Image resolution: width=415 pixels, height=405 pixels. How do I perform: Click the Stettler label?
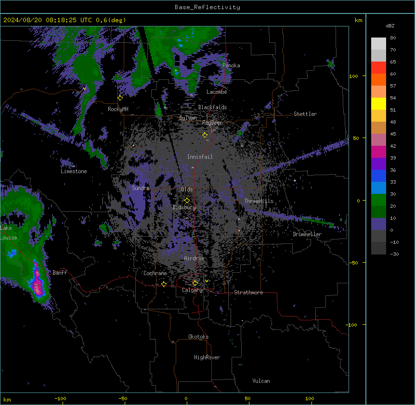coord(305,114)
